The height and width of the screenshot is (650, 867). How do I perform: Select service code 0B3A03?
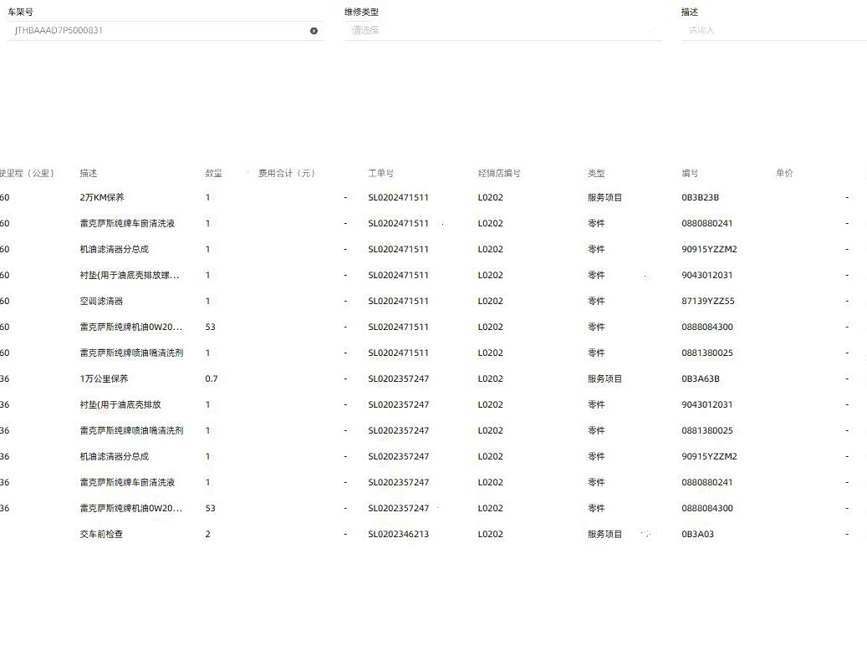(697, 534)
